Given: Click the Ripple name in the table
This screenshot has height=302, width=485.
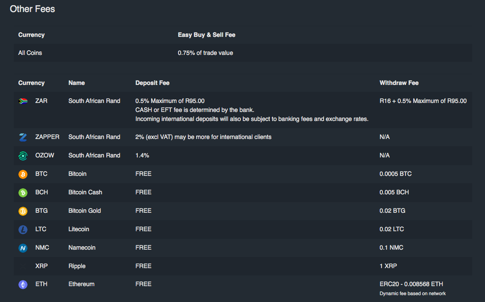Looking at the screenshot, I should click(x=77, y=266).
